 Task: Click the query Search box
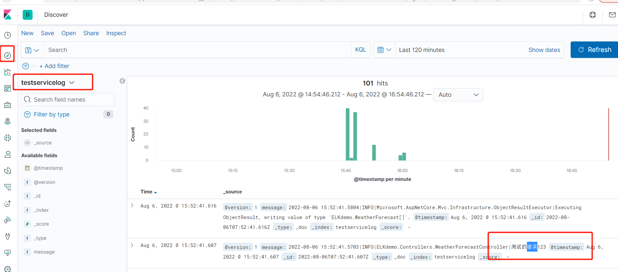point(197,50)
